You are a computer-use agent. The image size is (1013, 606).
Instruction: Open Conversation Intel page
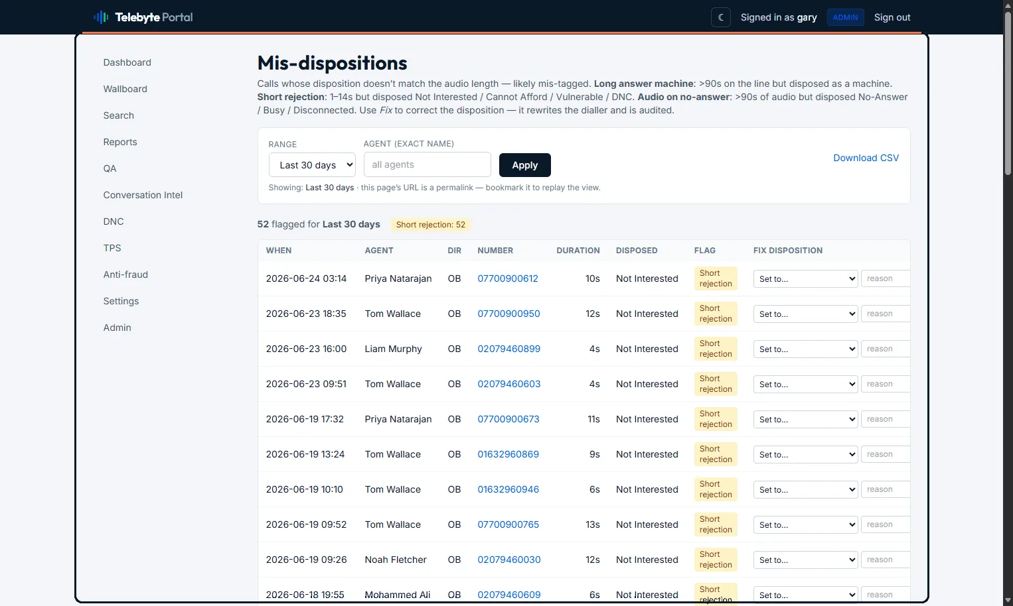coord(143,195)
